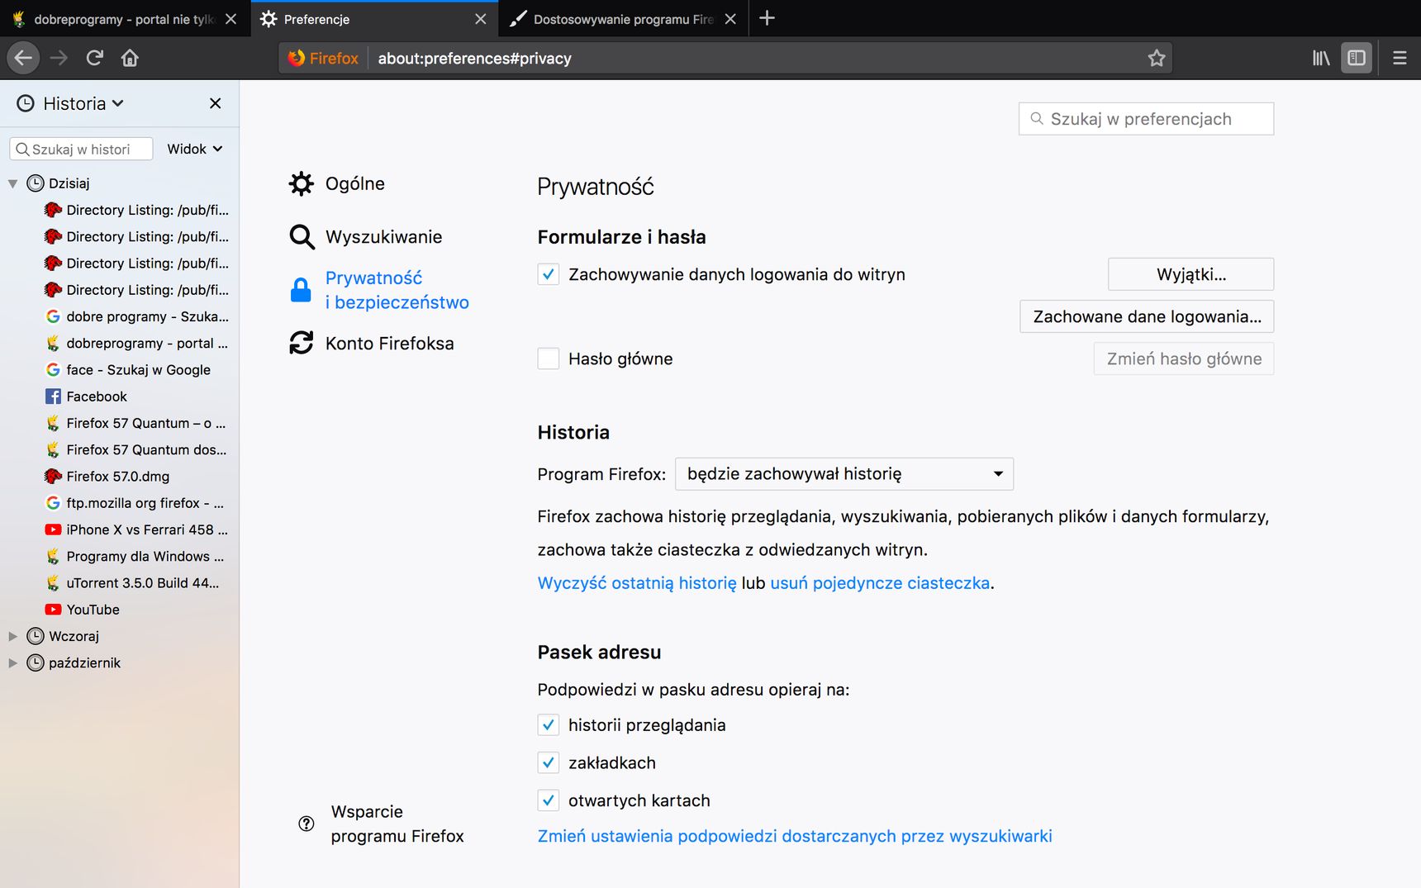Open Firefox 57 Quantum dos... history entry
The image size is (1421, 888).
(120, 450)
